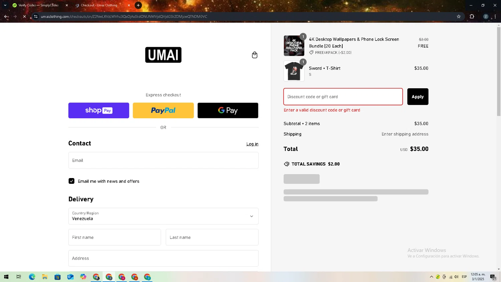Pay with Google Pay
The height and width of the screenshot is (282, 501).
point(228,110)
